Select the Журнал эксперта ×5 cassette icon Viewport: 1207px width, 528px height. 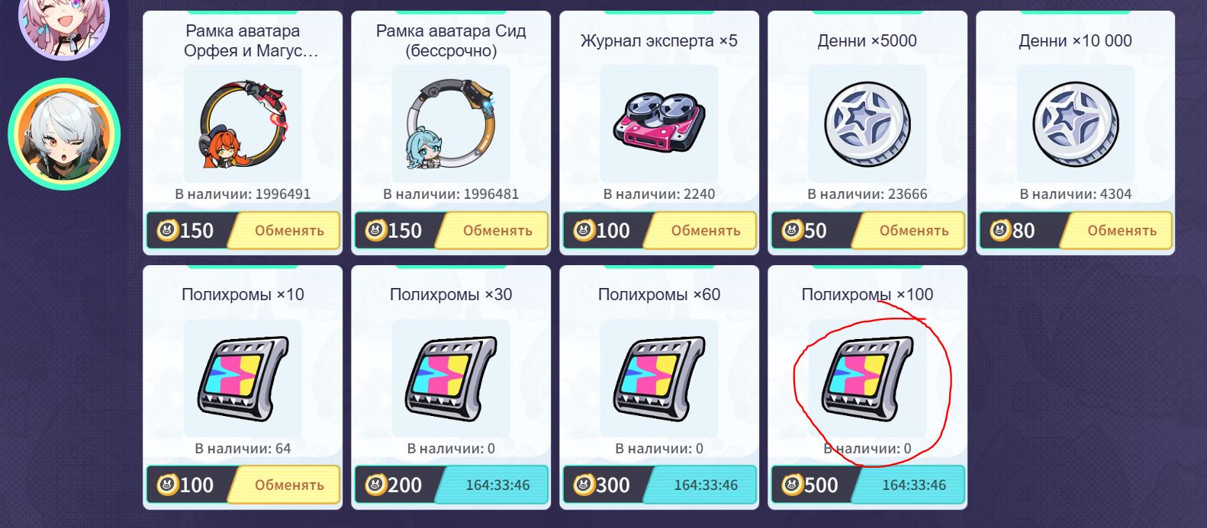tap(659, 123)
